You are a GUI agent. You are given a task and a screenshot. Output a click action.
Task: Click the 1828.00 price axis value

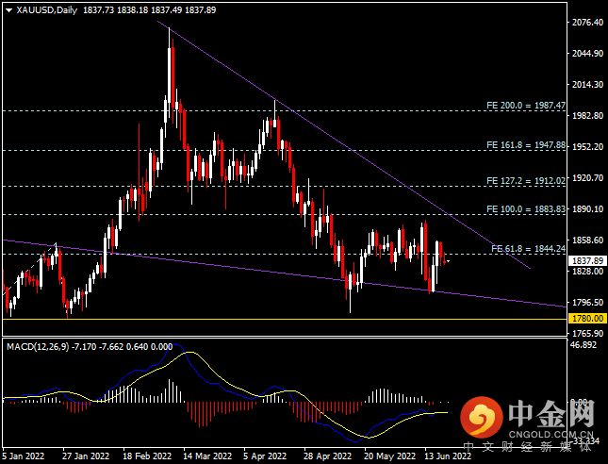click(x=588, y=271)
